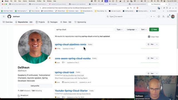Open the Sponsoring tab

(80, 22)
